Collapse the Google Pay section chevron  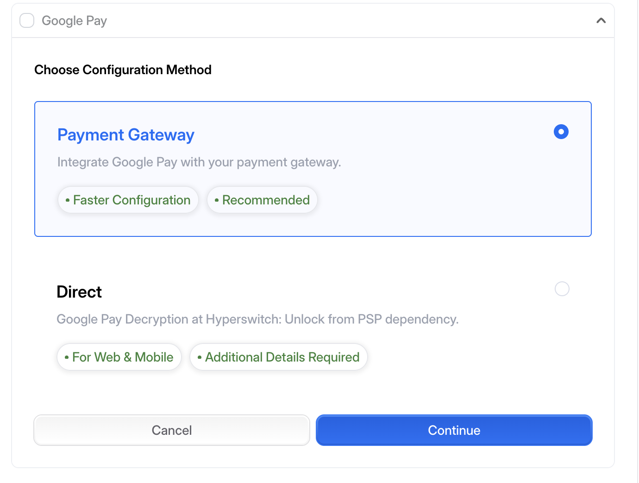tap(601, 20)
